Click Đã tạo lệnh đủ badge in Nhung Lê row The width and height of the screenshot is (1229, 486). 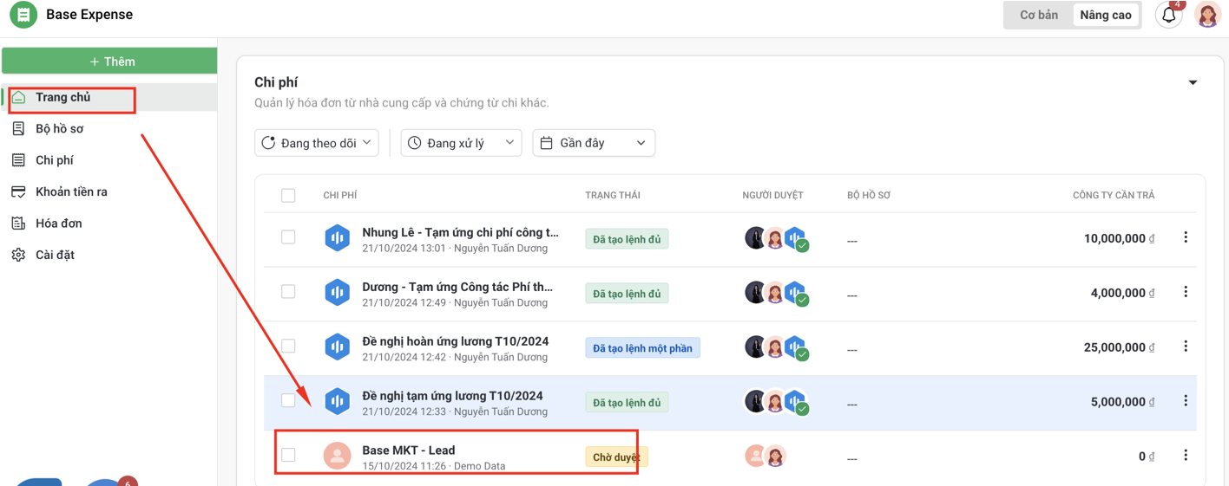coord(627,239)
